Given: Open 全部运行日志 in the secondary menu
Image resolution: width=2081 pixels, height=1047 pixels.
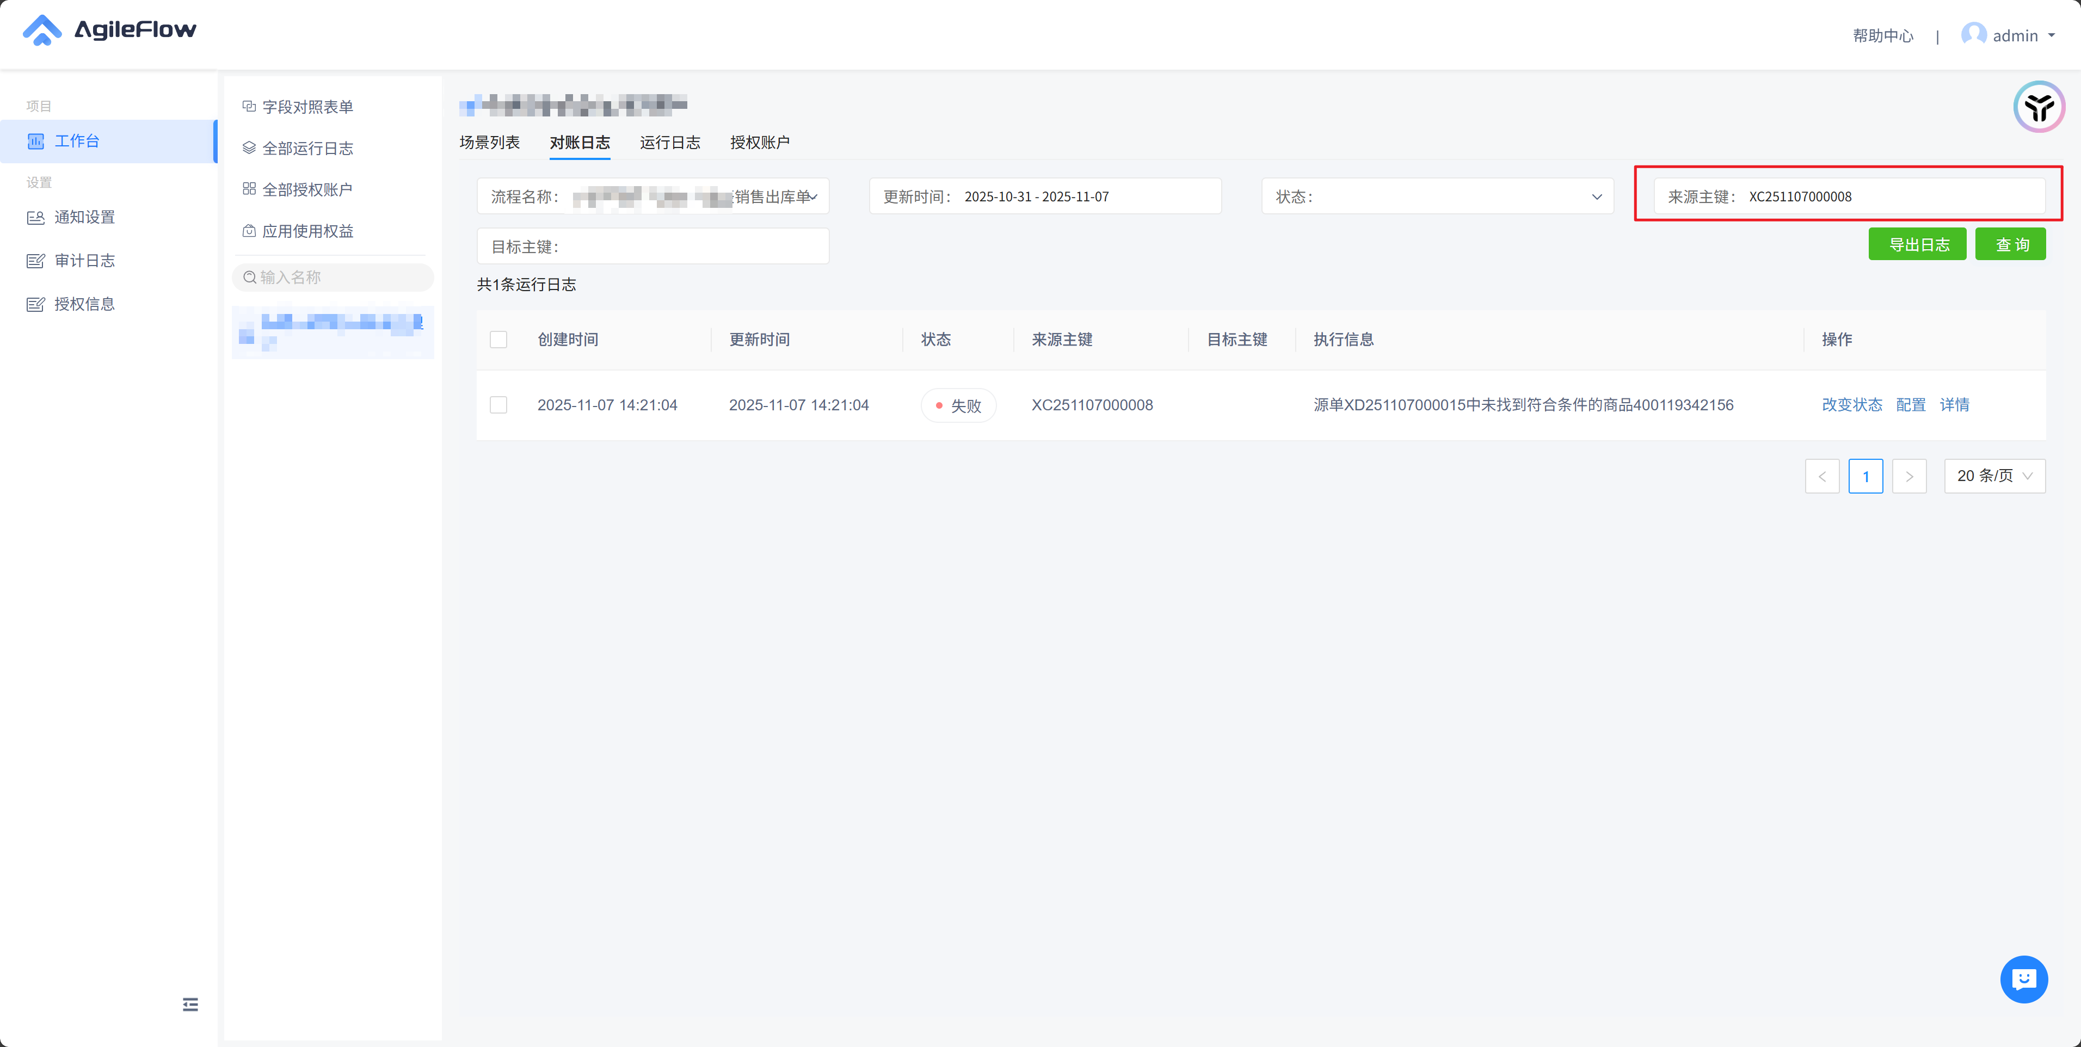Looking at the screenshot, I should 307,148.
